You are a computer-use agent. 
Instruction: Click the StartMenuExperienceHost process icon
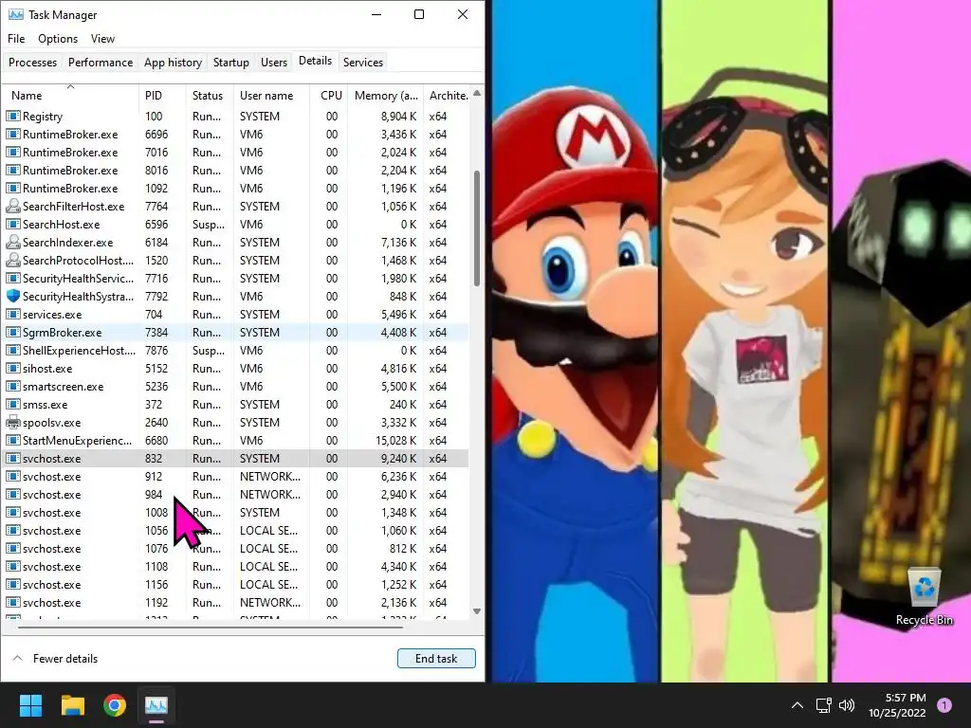pos(13,440)
